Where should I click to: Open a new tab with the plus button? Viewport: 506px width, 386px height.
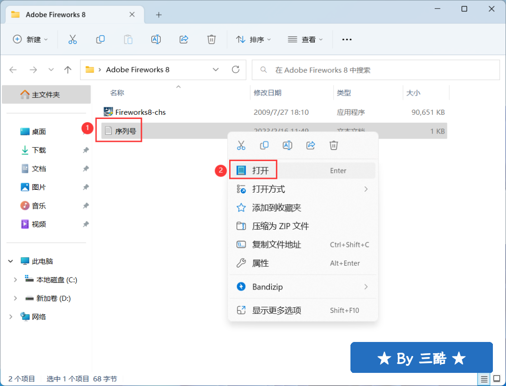(159, 15)
